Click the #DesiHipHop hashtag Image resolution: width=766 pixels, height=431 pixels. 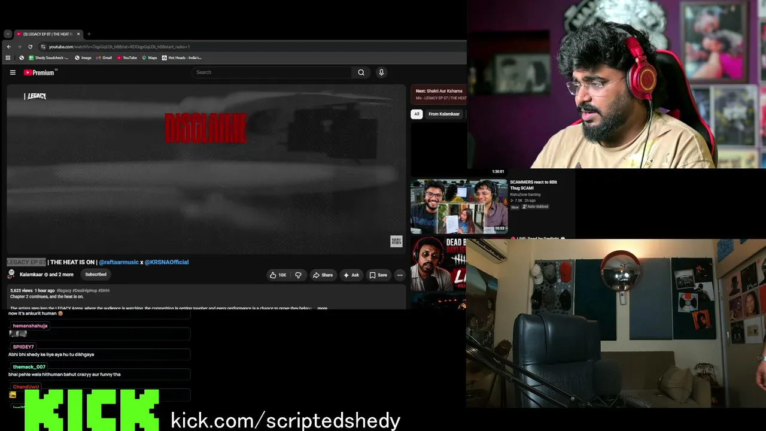coord(84,290)
